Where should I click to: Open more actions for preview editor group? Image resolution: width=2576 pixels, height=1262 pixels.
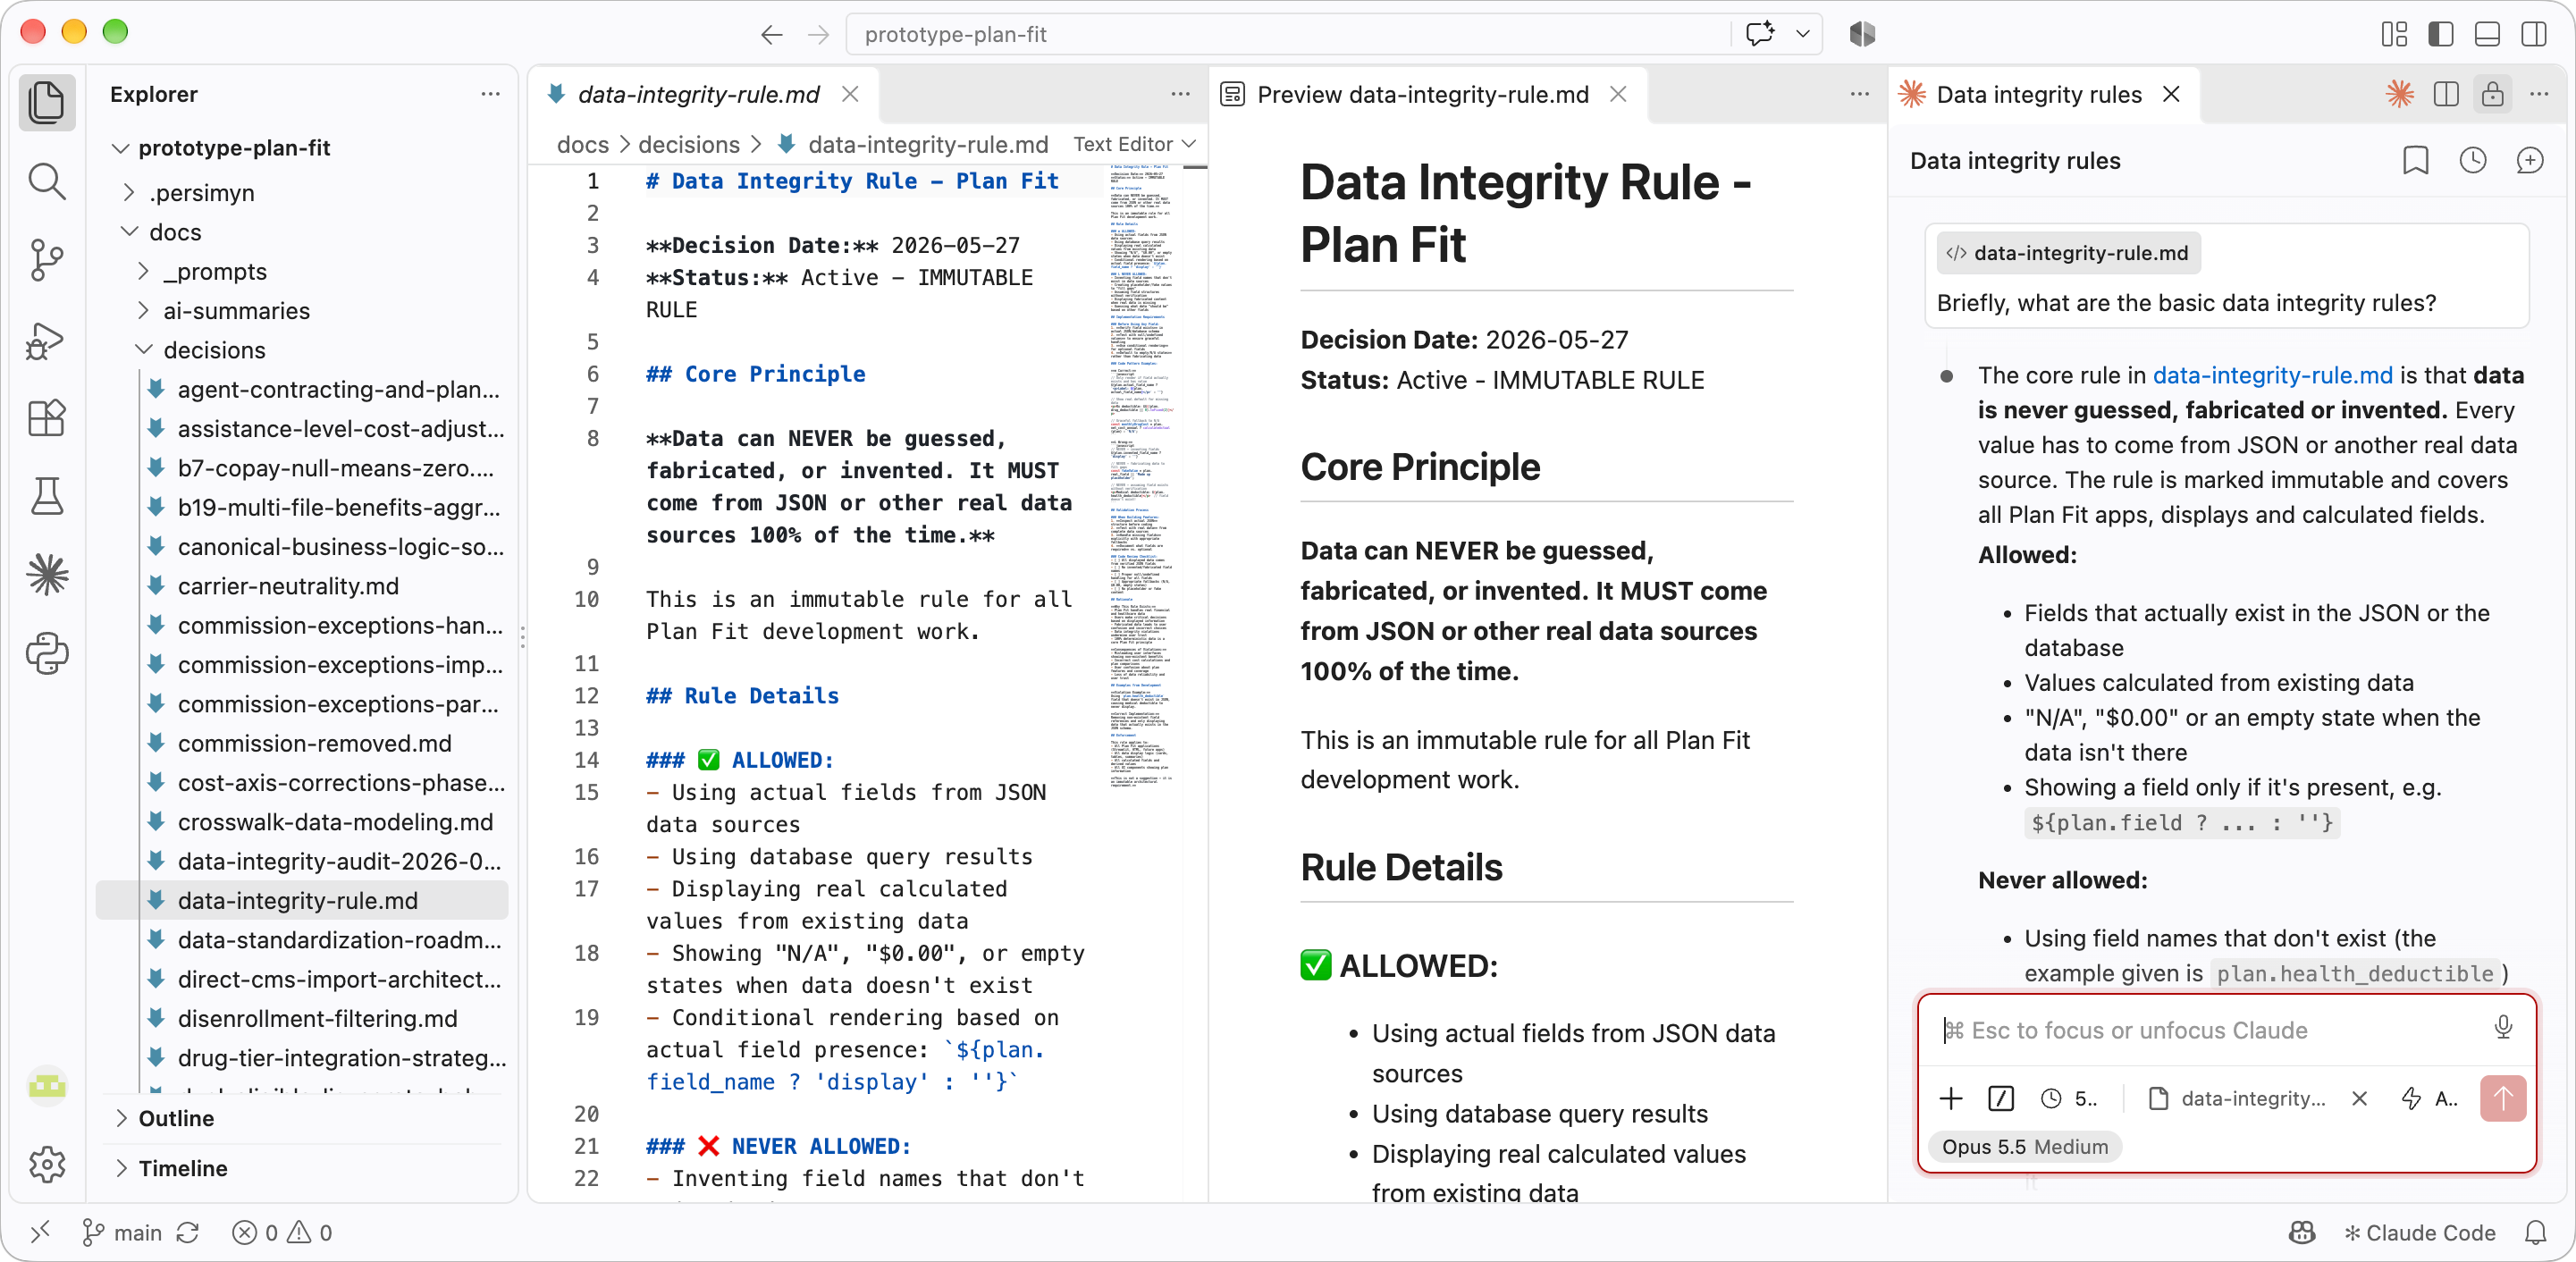click(x=1859, y=94)
